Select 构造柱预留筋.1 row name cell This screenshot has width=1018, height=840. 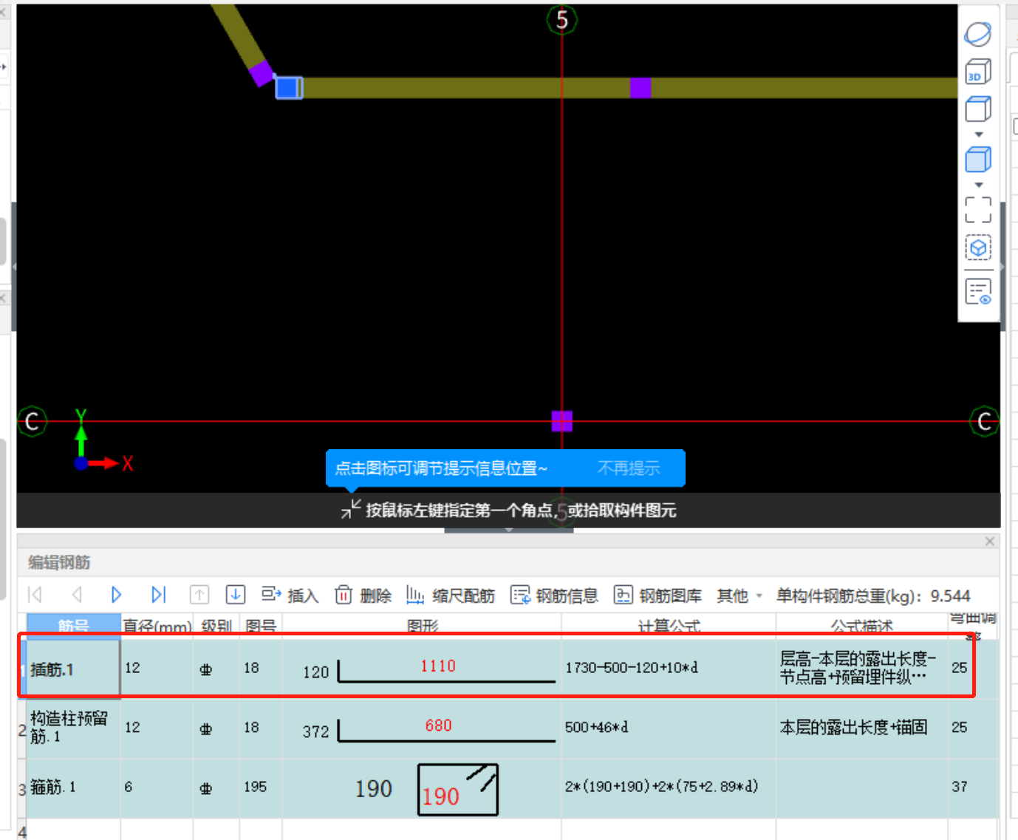(x=73, y=728)
